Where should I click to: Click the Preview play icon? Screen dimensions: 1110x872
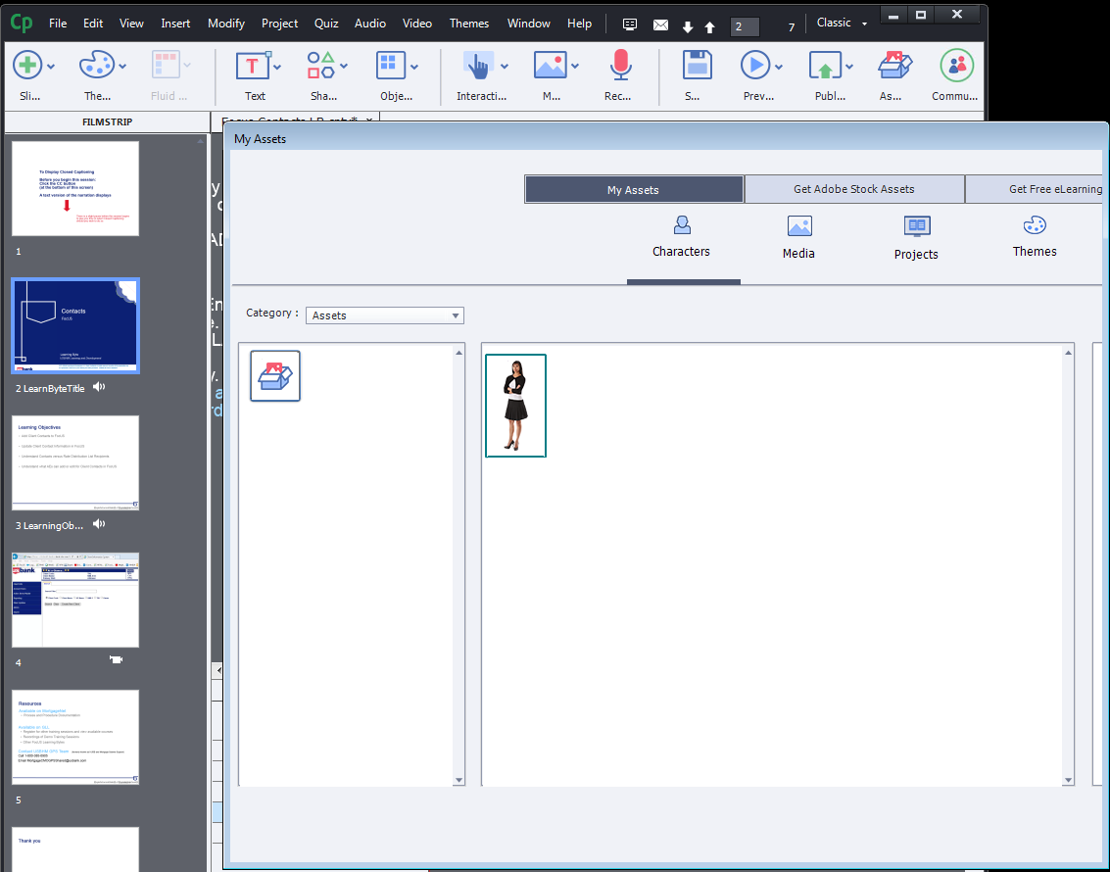(x=755, y=66)
